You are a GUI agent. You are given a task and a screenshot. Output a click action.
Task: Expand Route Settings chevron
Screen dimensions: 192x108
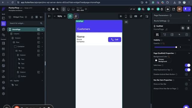pos(189,21)
